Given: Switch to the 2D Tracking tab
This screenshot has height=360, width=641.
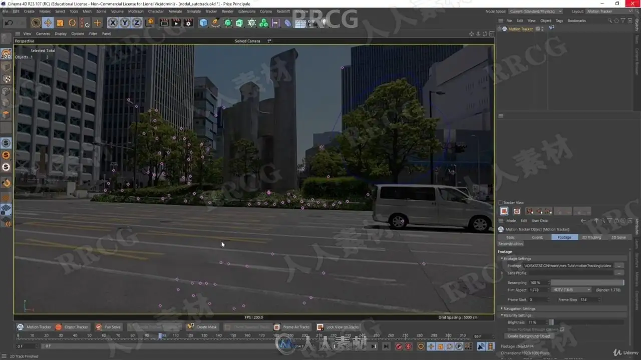Looking at the screenshot, I should (x=591, y=237).
